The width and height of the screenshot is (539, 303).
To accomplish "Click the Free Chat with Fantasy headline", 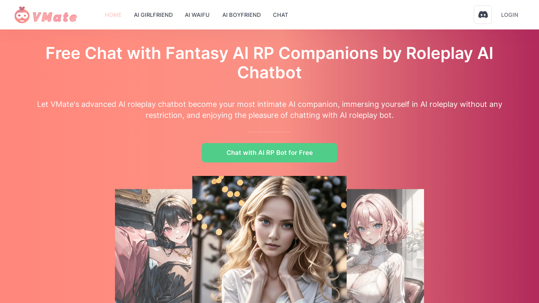I will (x=269, y=63).
